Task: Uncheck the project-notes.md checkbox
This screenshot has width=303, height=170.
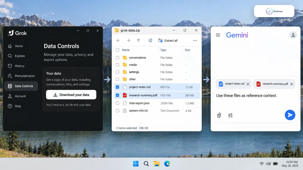Action: click(117, 87)
